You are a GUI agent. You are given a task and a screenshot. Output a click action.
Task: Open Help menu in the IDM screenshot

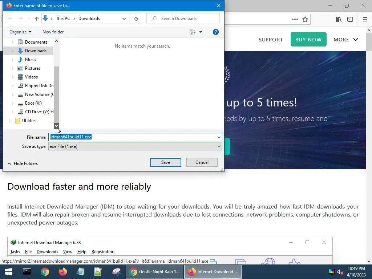tap(82, 252)
